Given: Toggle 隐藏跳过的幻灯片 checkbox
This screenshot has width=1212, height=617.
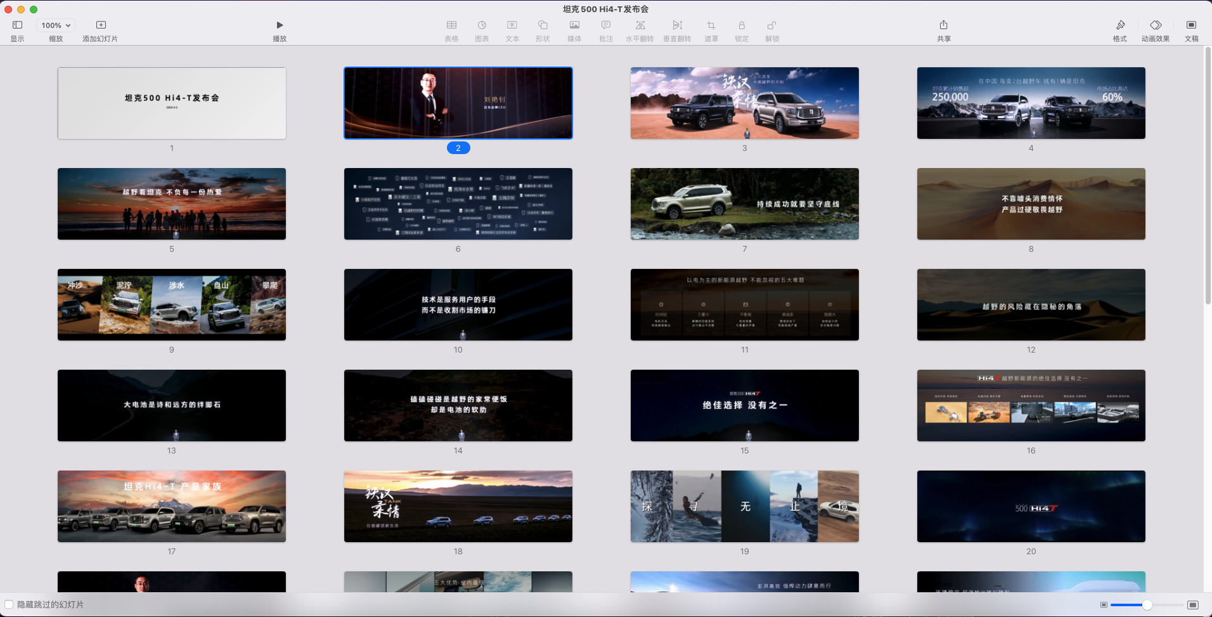Looking at the screenshot, I should (x=9, y=604).
